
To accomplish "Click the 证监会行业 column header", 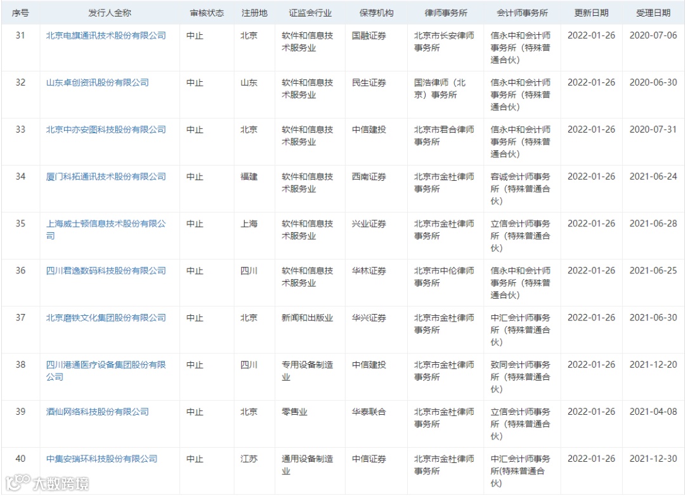I will point(310,13).
